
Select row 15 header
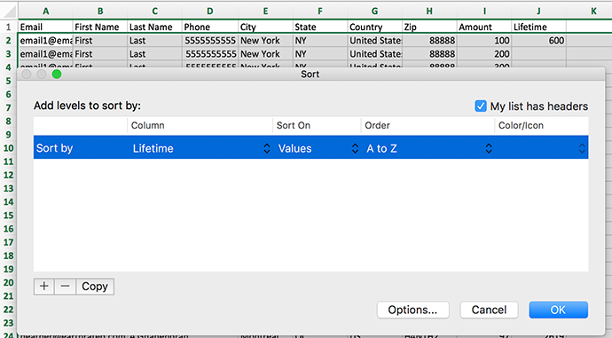(x=9, y=215)
